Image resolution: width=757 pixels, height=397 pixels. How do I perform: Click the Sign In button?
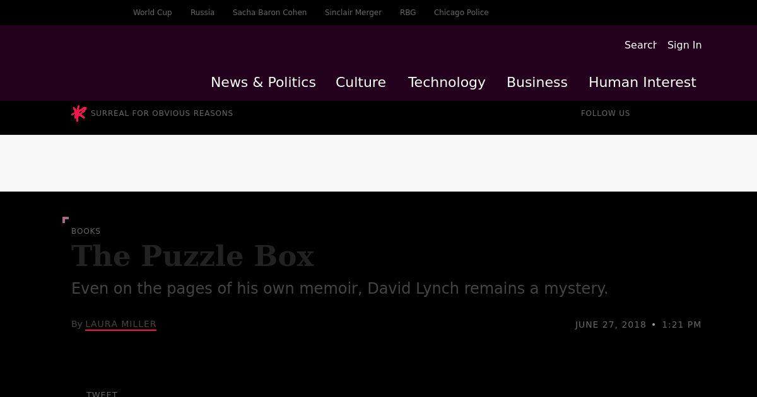pos(684,45)
